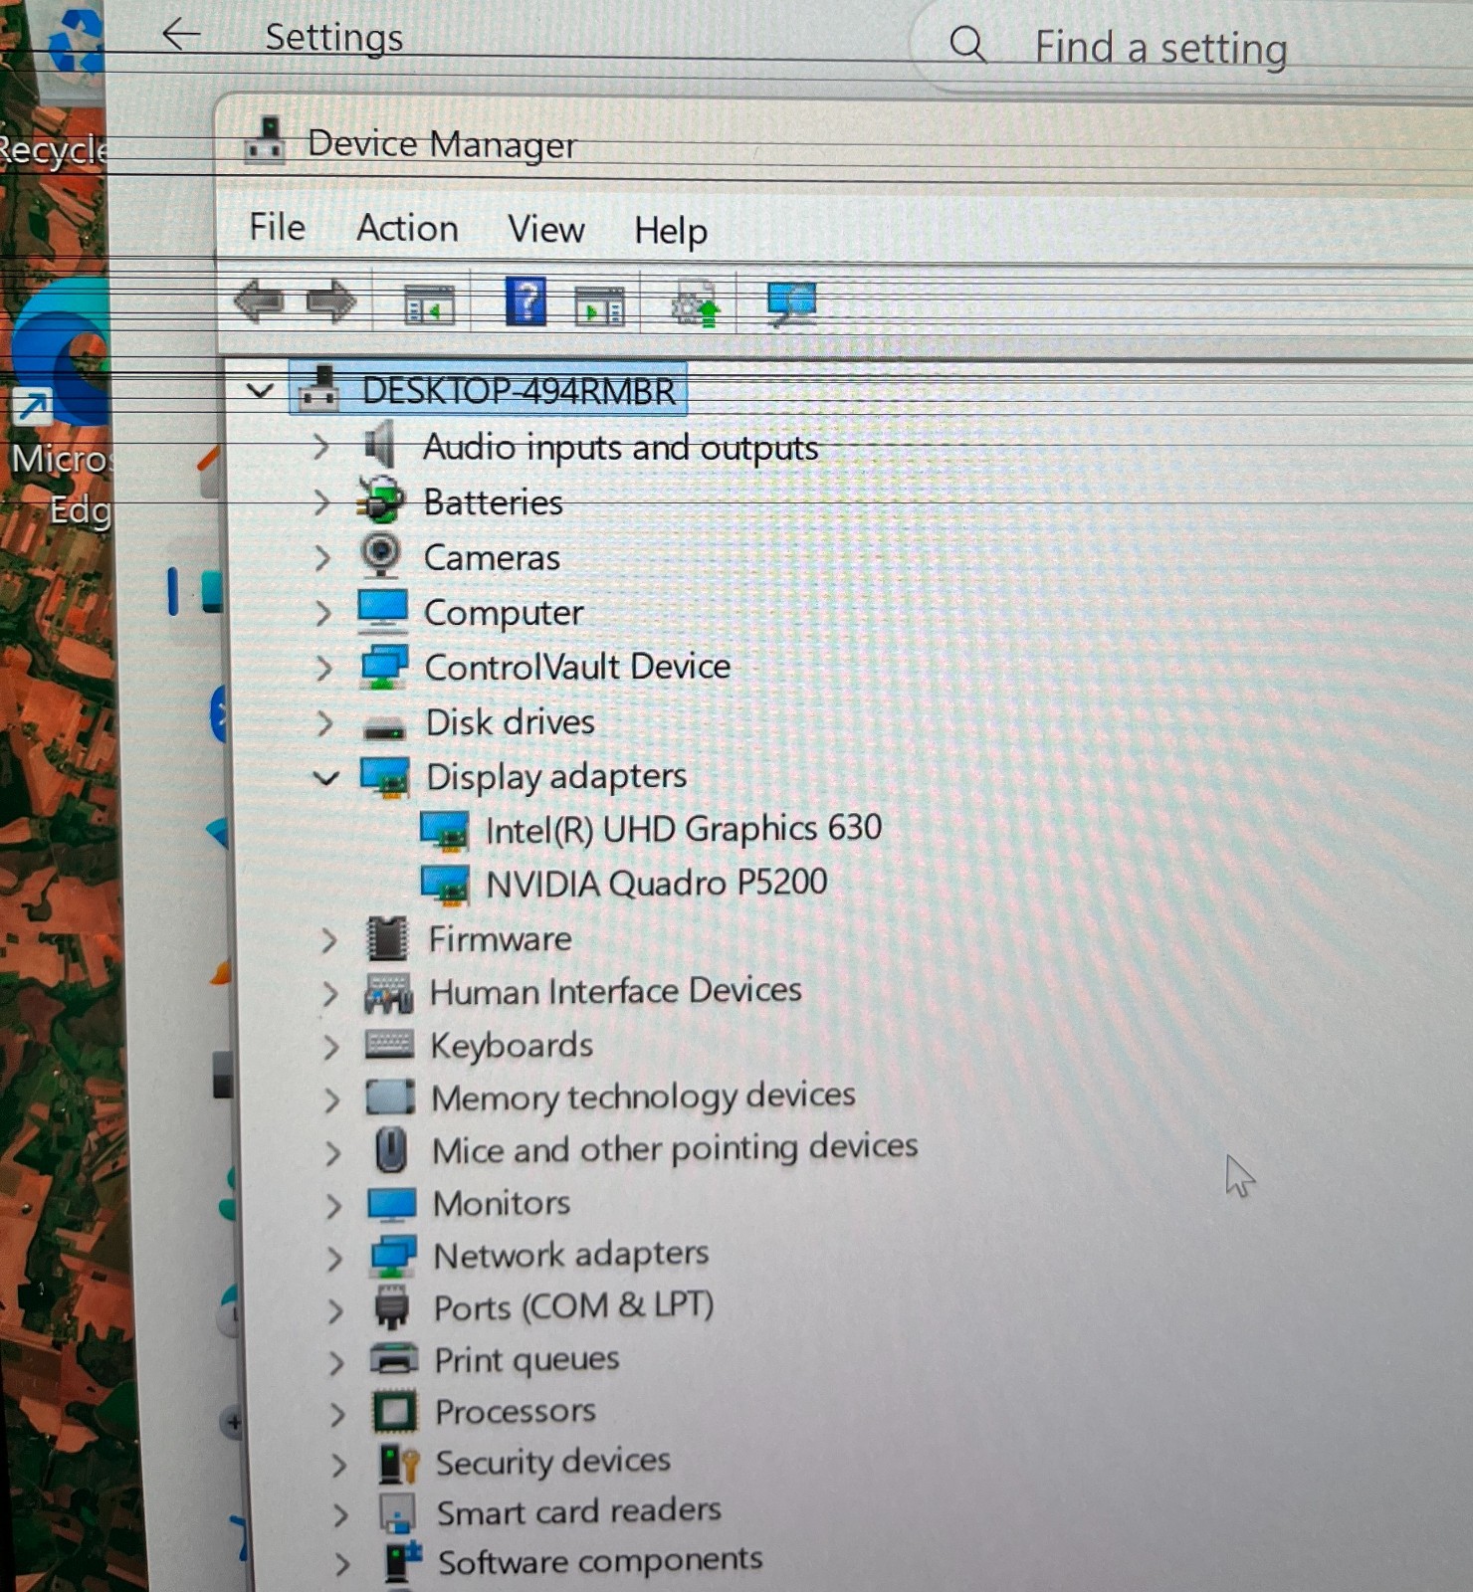This screenshot has width=1473, height=1592.
Task: Click the Security devices key icon
Action: (398, 1463)
